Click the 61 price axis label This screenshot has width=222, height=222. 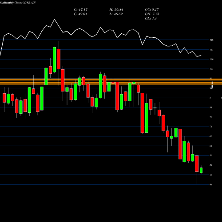pos(211,146)
